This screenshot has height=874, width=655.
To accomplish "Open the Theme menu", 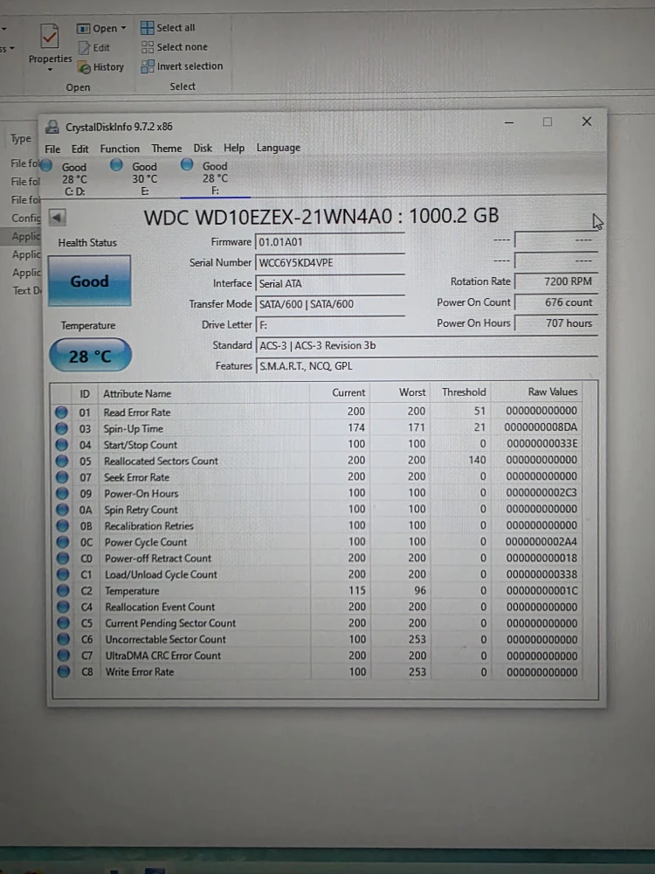I will (x=167, y=149).
